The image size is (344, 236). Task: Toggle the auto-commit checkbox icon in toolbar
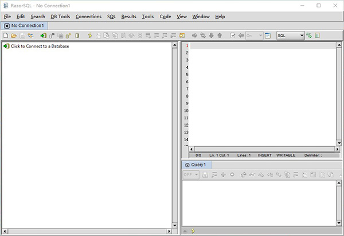[233, 35]
